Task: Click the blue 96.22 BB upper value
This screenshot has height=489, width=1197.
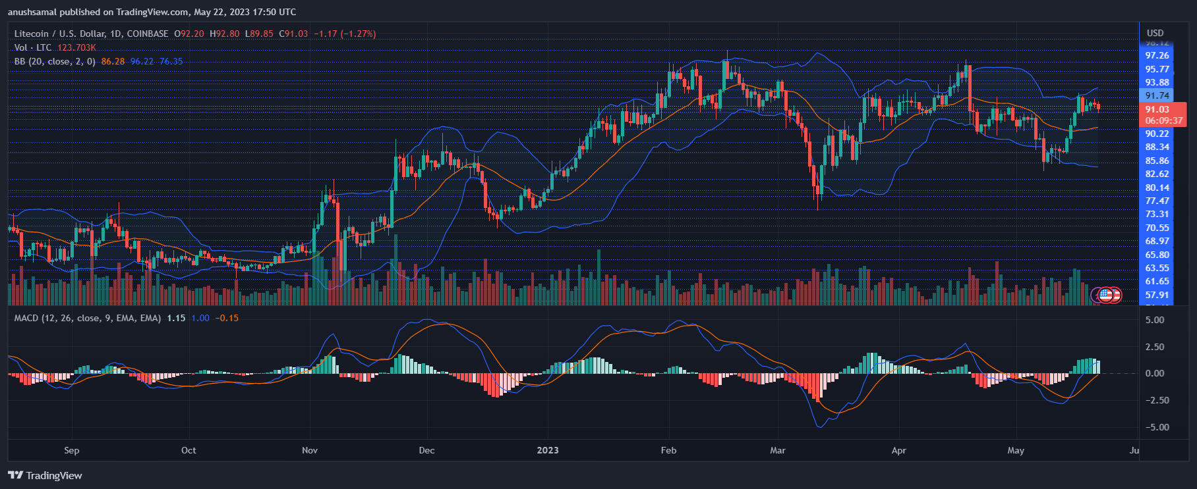Action: [142, 61]
